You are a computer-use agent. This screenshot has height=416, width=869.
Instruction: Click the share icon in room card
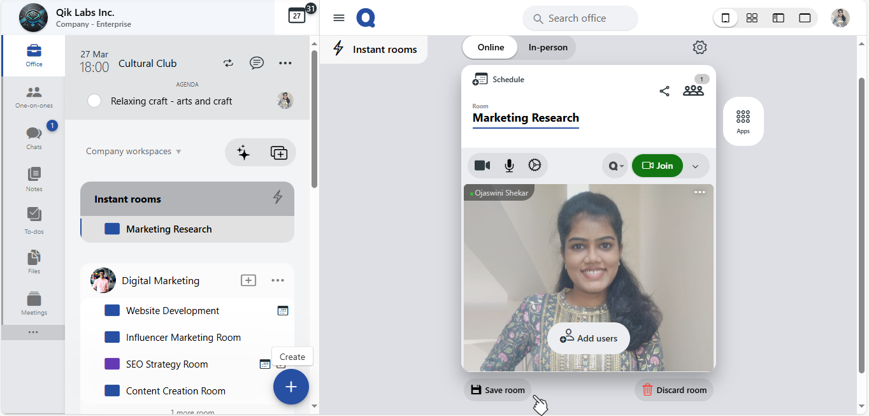coord(664,91)
